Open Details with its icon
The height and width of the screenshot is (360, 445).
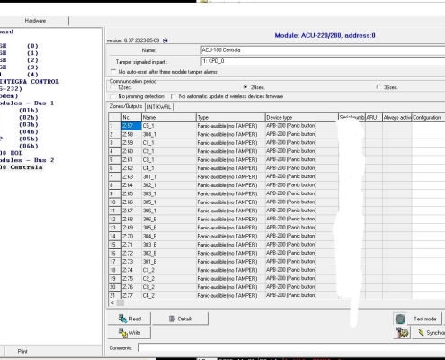172,319
